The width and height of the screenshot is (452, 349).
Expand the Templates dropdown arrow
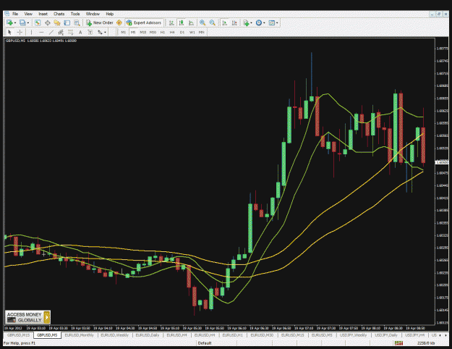[x=277, y=22]
